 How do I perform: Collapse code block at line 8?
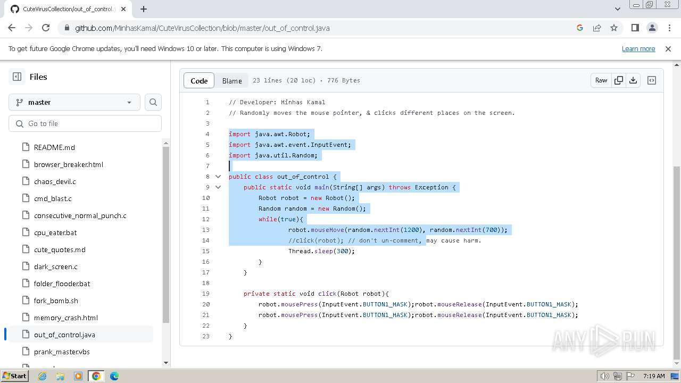[x=218, y=177]
